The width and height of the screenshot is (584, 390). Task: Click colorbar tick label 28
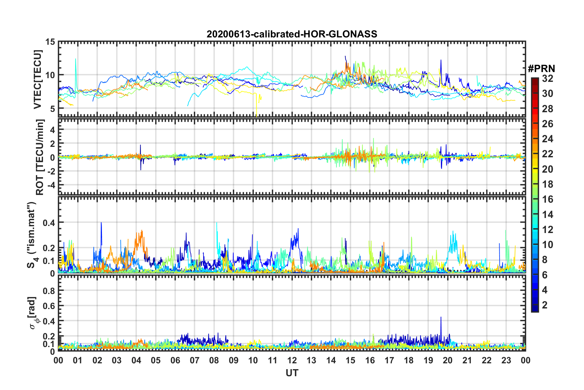(x=547, y=109)
